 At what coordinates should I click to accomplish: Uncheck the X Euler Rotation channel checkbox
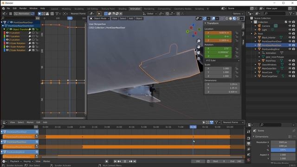33,43
